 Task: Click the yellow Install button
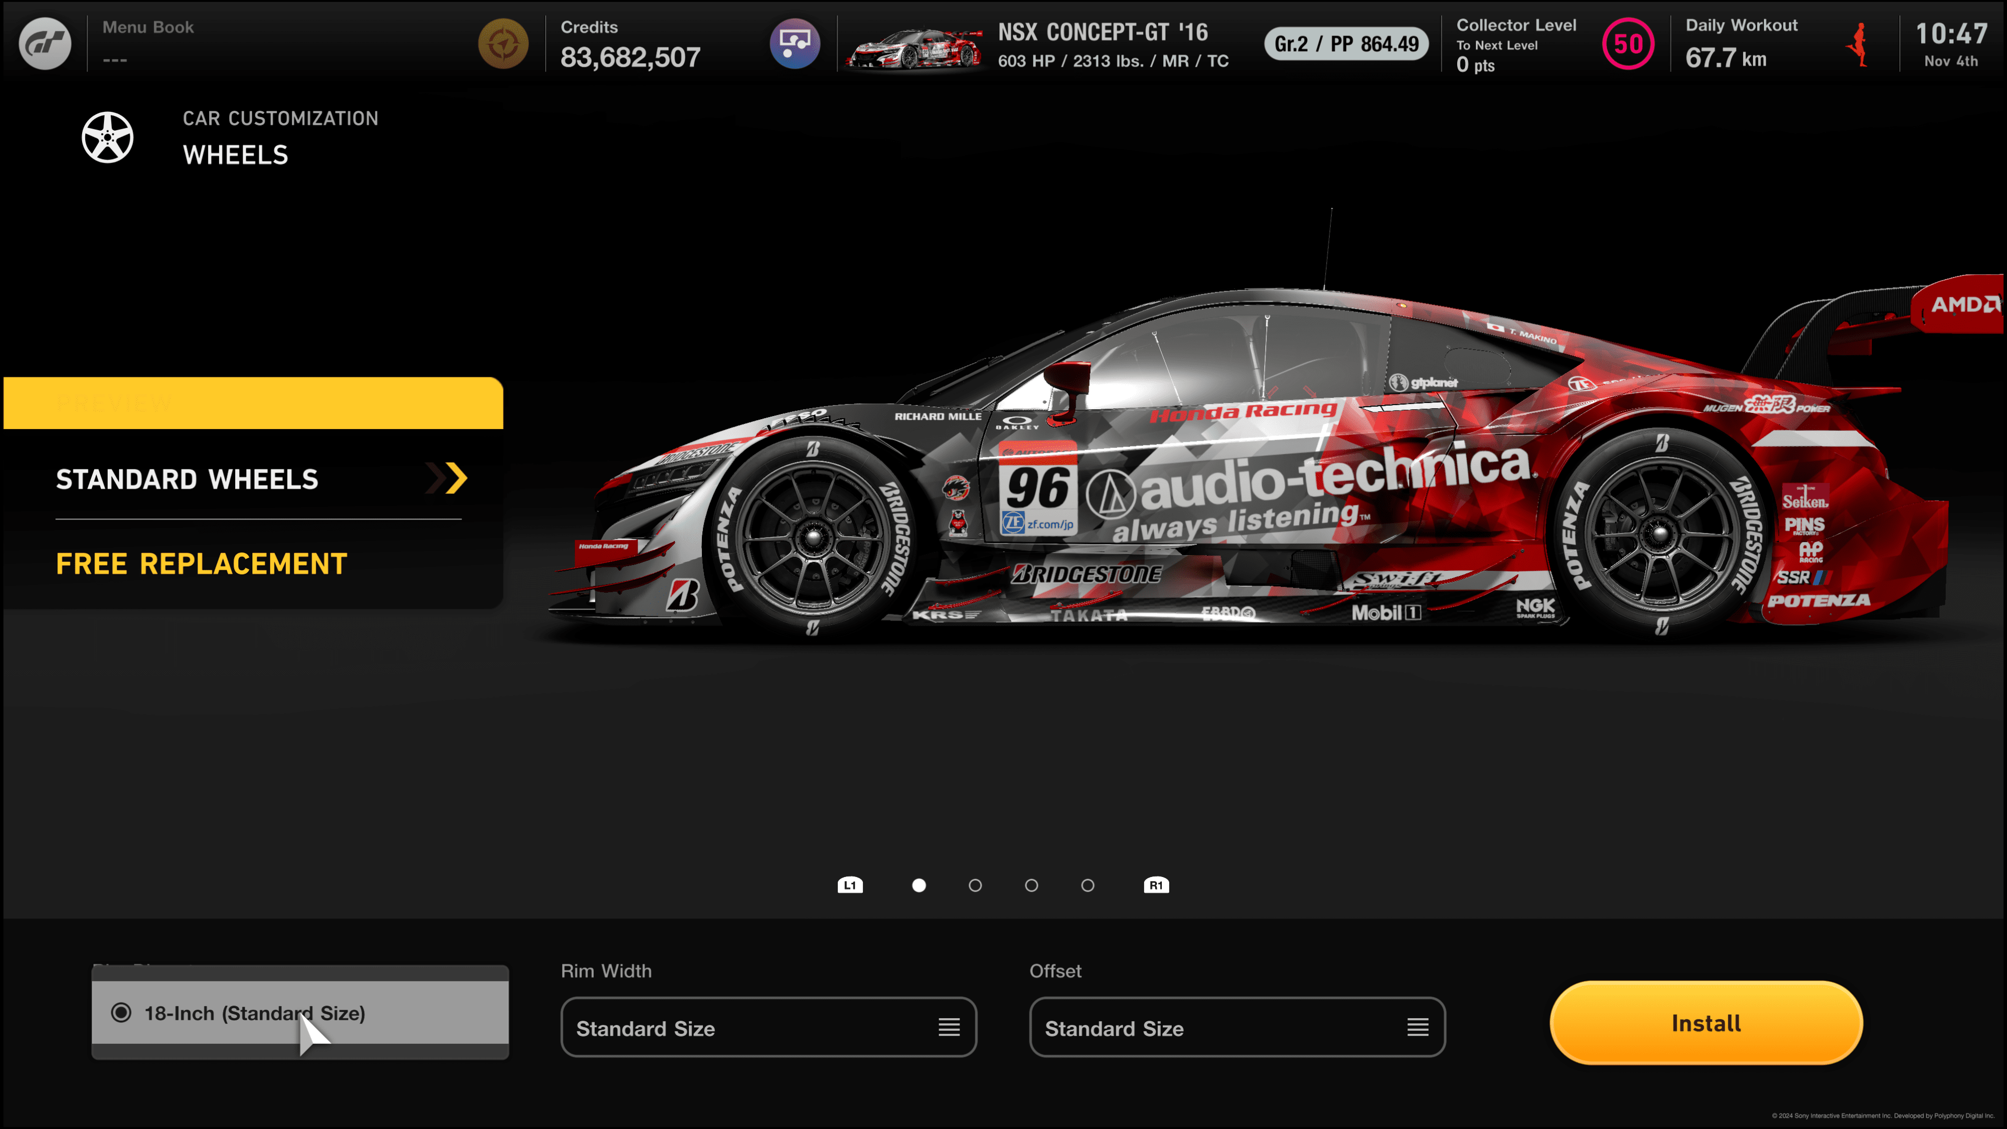tap(1705, 1023)
